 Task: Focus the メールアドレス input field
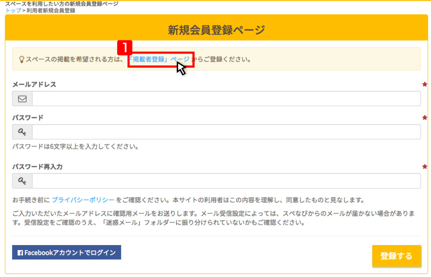point(226,99)
